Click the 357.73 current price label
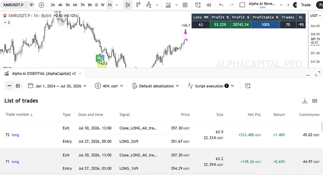The height and width of the screenshot is (175, 323). pos(315,39)
